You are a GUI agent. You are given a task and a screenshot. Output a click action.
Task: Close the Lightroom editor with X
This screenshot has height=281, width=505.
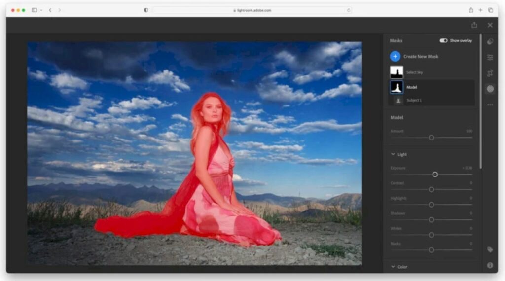tap(490, 25)
